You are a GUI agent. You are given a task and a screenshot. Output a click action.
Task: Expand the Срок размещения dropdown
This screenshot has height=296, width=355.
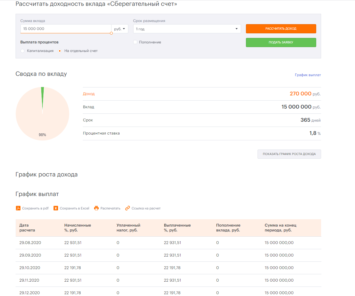click(187, 29)
